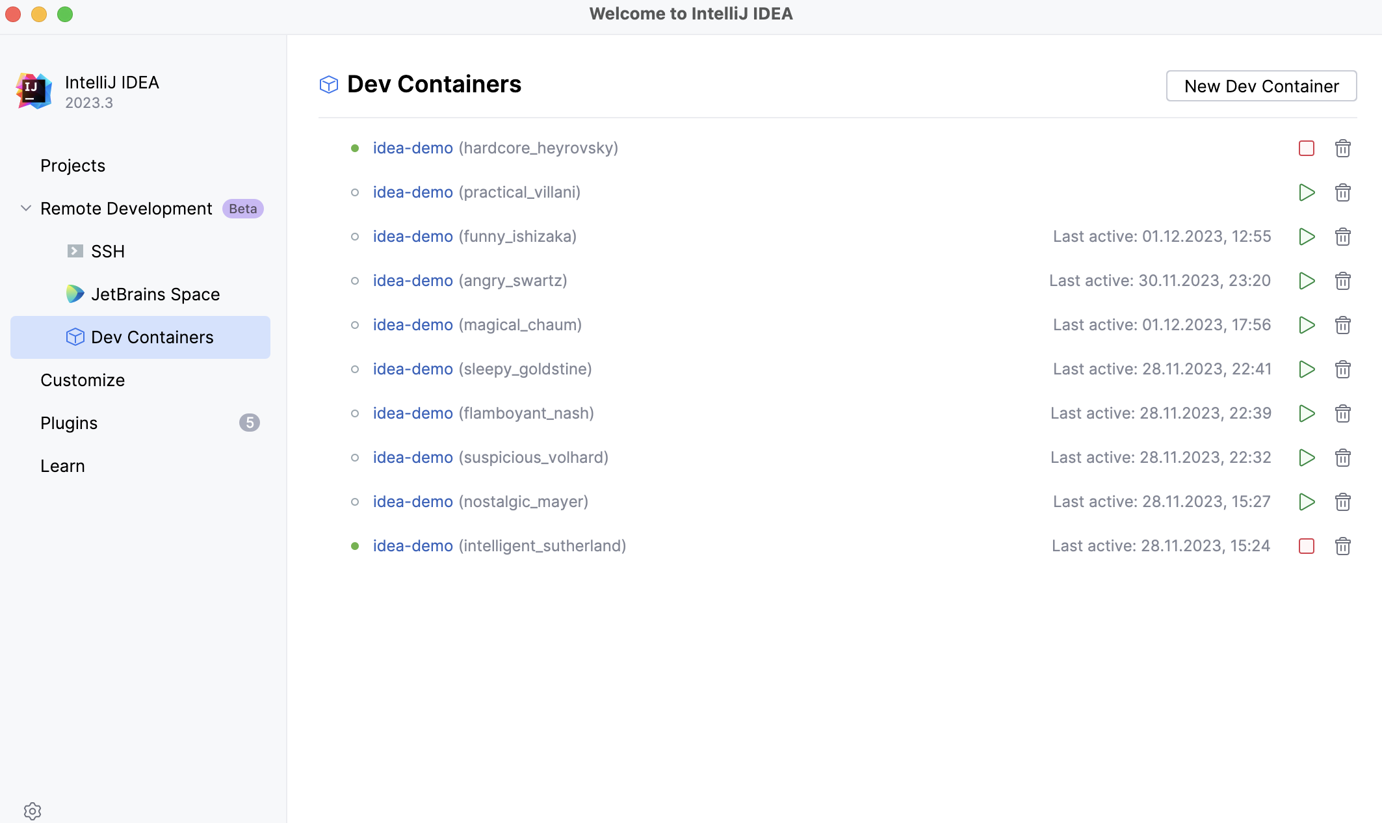Start the nostalgic_mayer container
1382x823 pixels.
click(x=1307, y=502)
